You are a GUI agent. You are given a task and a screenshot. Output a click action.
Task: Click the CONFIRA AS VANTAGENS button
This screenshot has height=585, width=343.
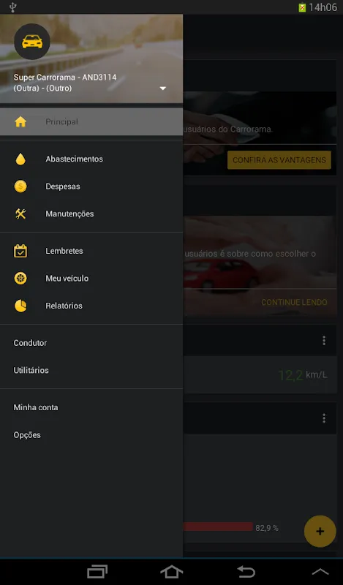tap(279, 160)
